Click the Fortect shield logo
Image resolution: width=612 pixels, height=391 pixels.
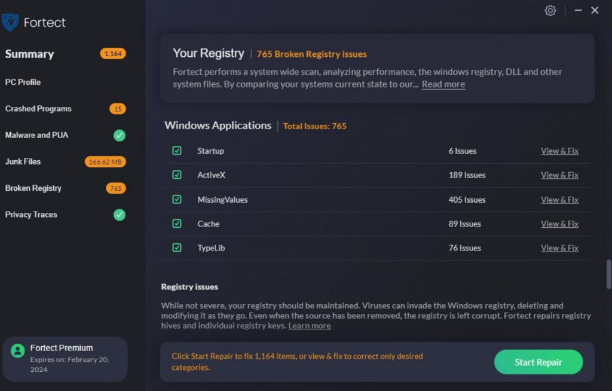[10, 22]
